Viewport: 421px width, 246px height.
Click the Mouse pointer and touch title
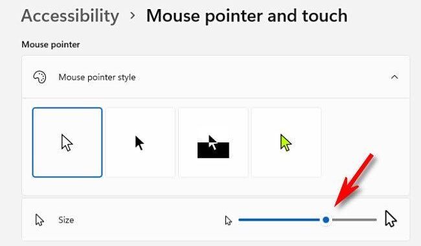tap(247, 16)
